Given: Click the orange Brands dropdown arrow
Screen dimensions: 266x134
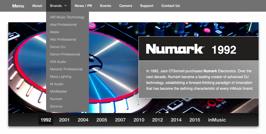Looking at the screenshot, I should 66,6.
